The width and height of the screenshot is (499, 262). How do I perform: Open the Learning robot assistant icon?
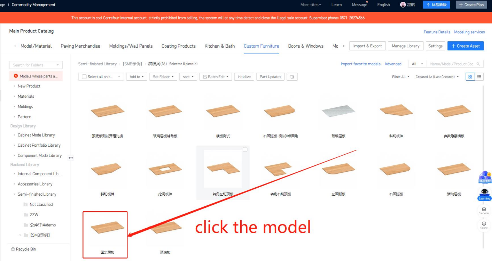pyautogui.click(x=484, y=195)
